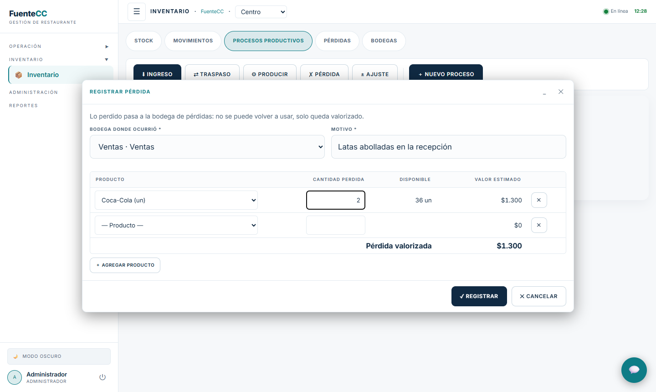Collapse the Inventario sidebar section
Image resolution: width=656 pixels, height=392 pixels.
click(59, 60)
